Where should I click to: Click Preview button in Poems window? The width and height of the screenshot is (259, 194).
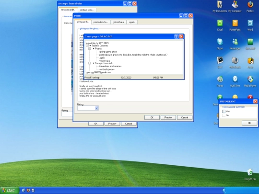(x=168, y=117)
